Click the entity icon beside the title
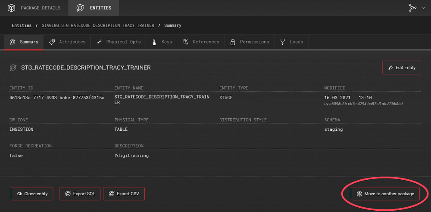 tap(13, 68)
